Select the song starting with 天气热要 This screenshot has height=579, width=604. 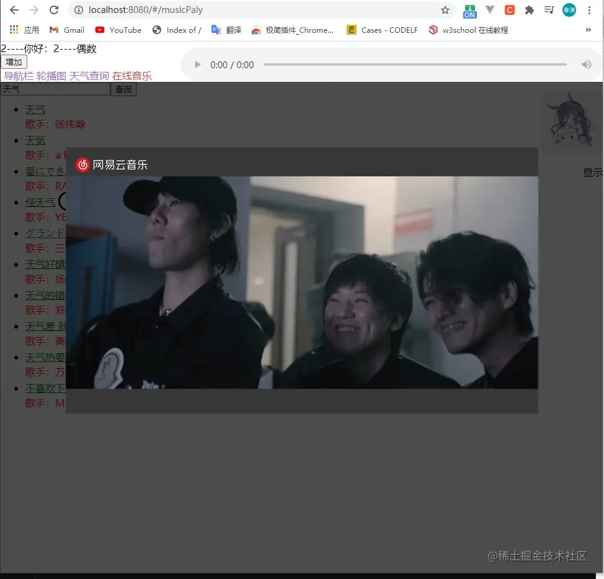(x=45, y=358)
